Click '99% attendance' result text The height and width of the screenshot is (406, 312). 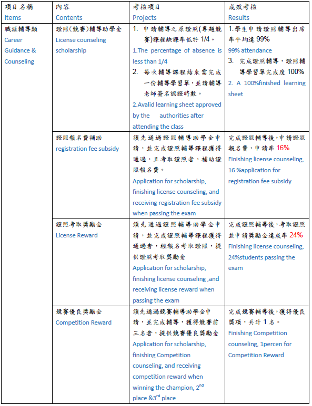point(250,50)
